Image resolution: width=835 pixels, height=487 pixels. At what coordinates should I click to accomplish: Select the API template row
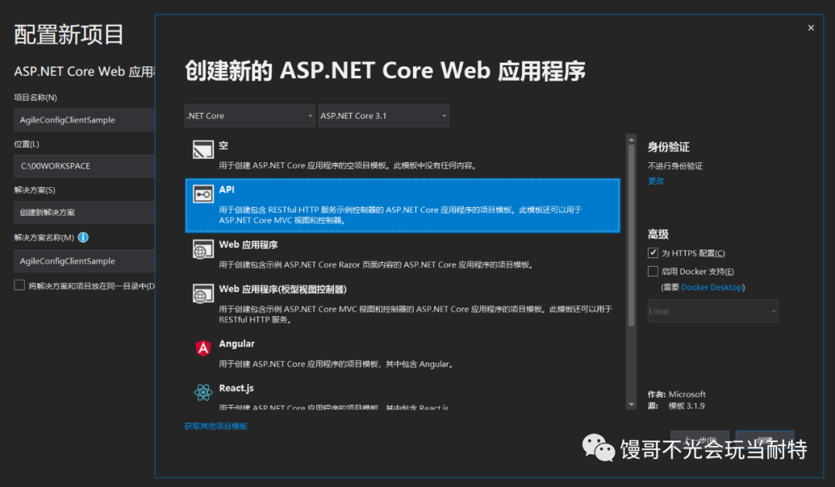[x=403, y=206]
